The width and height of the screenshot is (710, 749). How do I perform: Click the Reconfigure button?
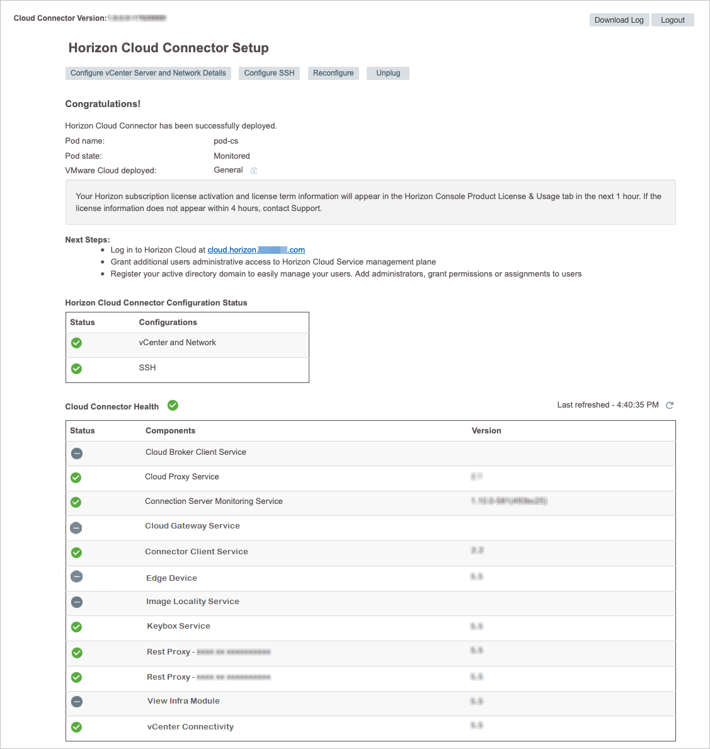coord(333,73)
